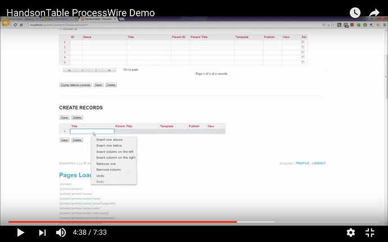Go to previous page with ‹ button
Viewport: 388px width, 242px height.
[83, 70]
